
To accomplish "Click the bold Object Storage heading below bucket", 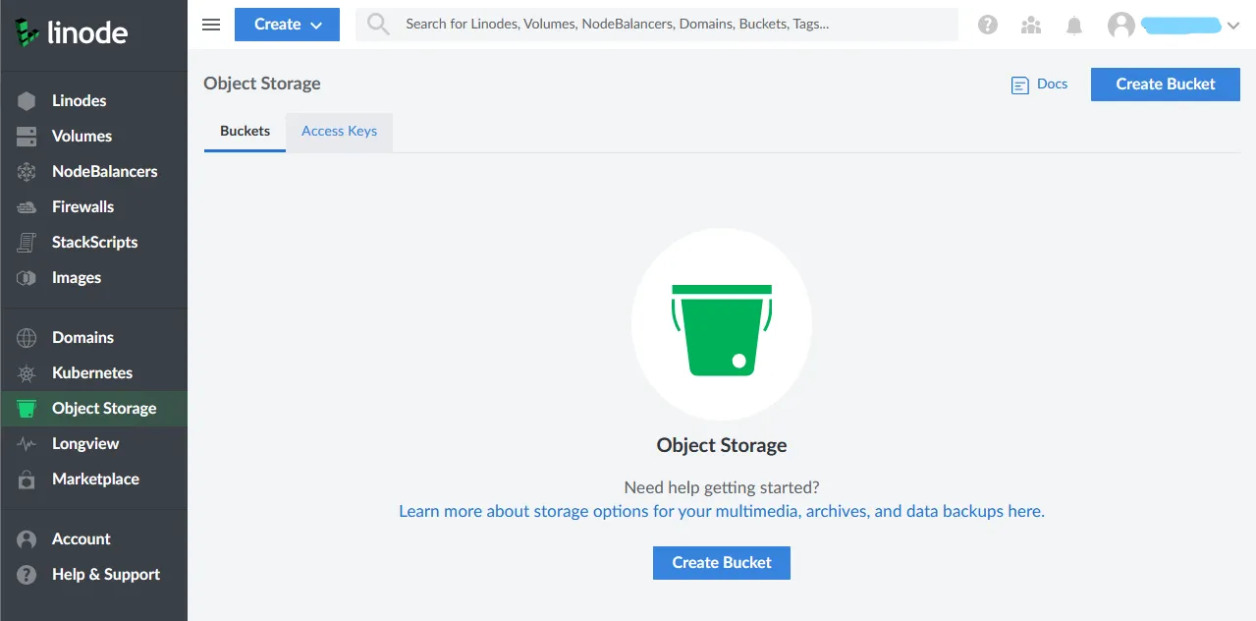I will click(x=722, y=445).
